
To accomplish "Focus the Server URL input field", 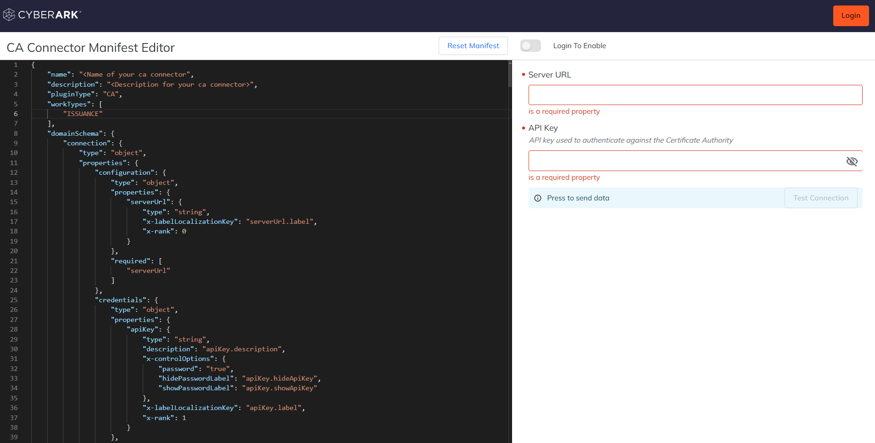I will [x=695, y=95].
